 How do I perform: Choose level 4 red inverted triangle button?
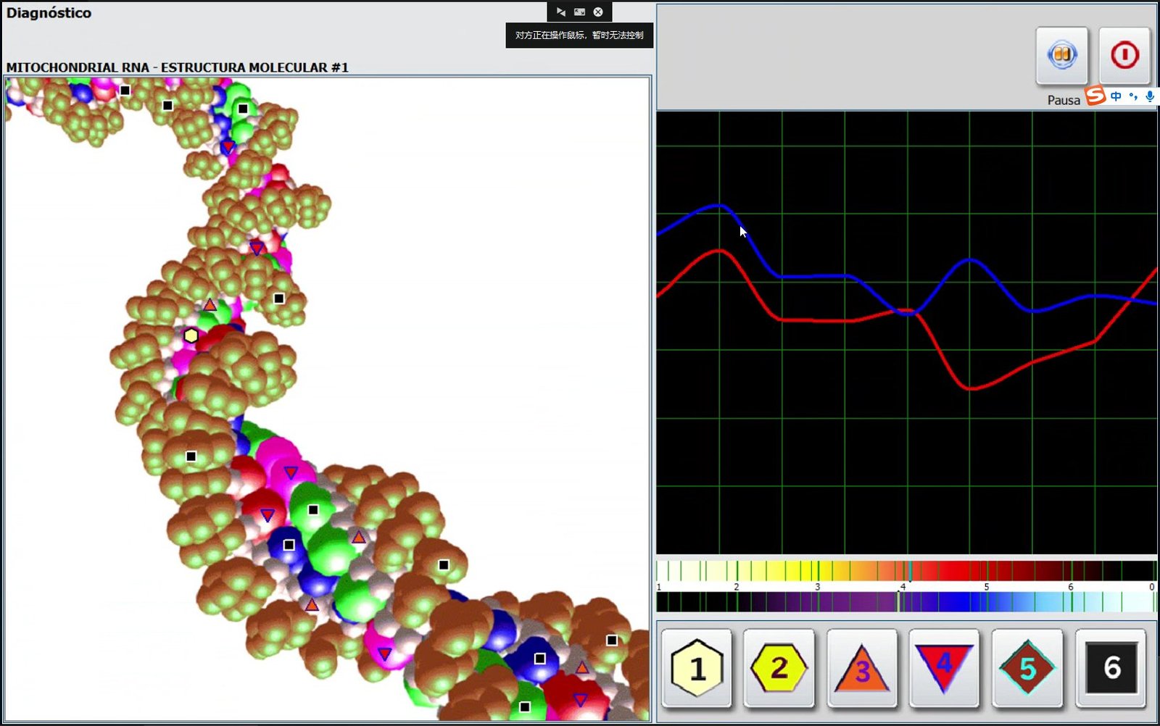(x=944, y=668)
